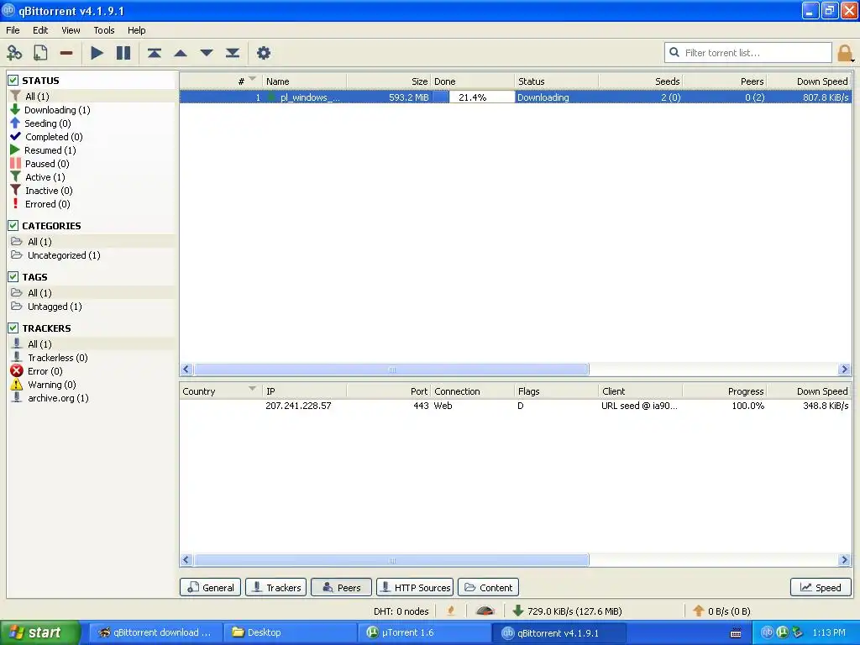The height and width of the screenshot is (645, 860).
Task: Switch to the Trackers tab
Action: pos(275,587)
